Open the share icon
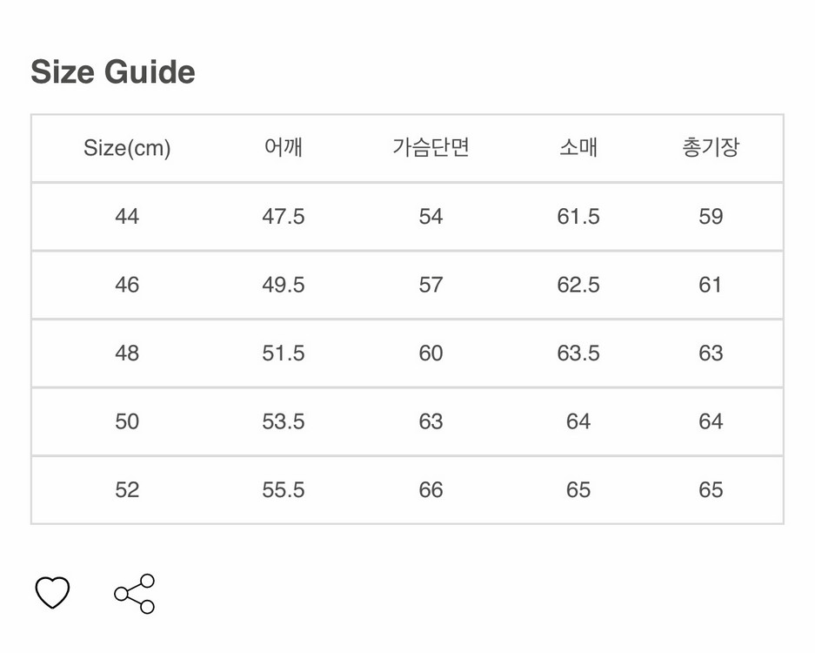Screen dimensions: 815x653 coord(135,593)
